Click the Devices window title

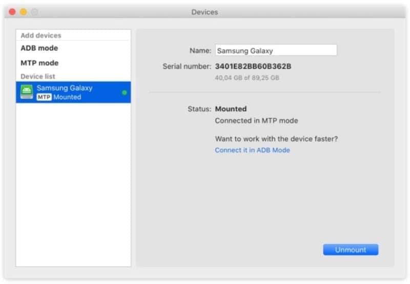204,12
